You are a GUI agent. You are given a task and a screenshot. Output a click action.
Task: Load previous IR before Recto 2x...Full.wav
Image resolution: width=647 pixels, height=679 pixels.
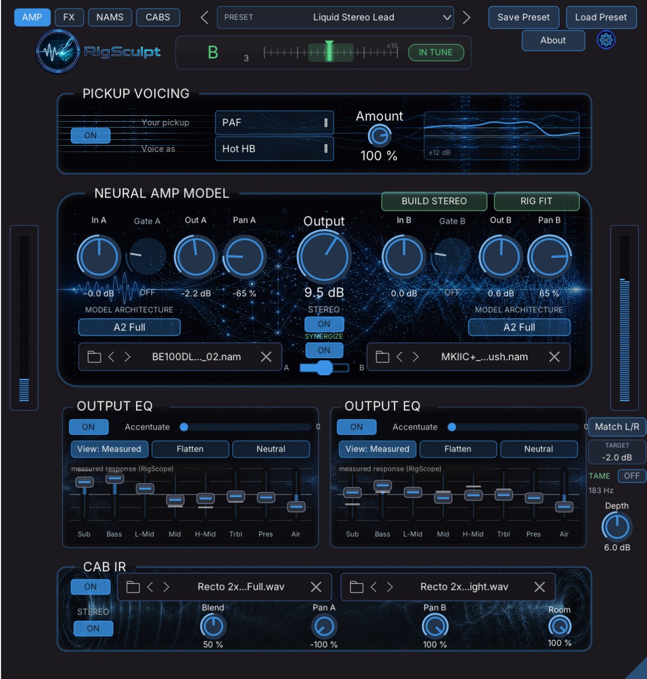click(x=150, y=587)
